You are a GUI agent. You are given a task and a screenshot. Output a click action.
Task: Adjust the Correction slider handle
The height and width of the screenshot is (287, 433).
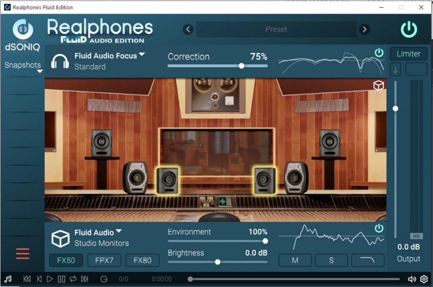241,66
